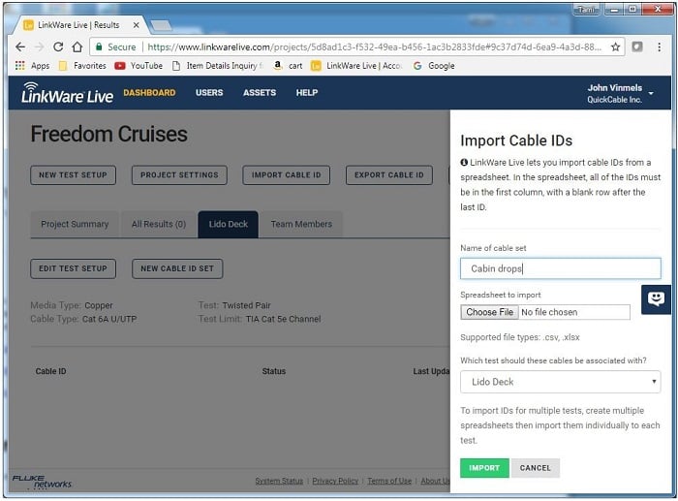
Task: Click the Fluke Networks footer logo
Action: pos(42,482)
